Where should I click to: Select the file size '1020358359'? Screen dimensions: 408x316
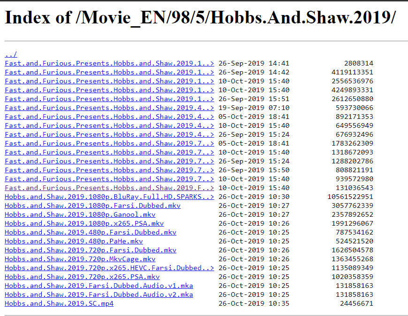(352, 277)
